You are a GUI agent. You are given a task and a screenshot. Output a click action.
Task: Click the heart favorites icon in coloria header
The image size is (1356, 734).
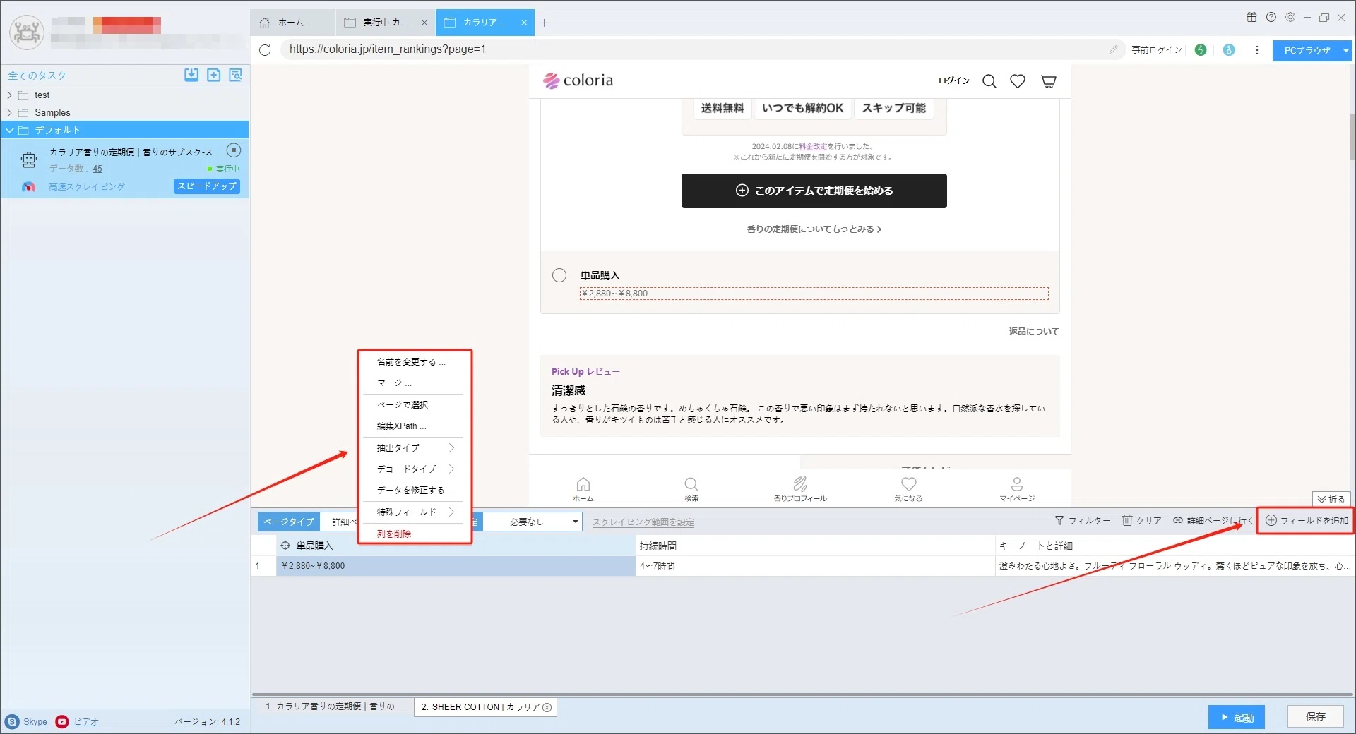1018,81
